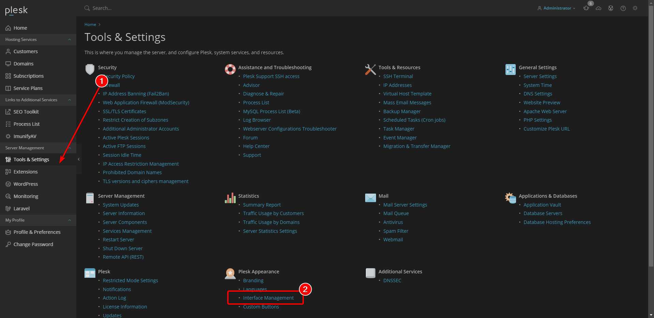Viewport: 654px width, 318px height.
Task: Open ImunifyAV in the sidebar
Action: 38,136
